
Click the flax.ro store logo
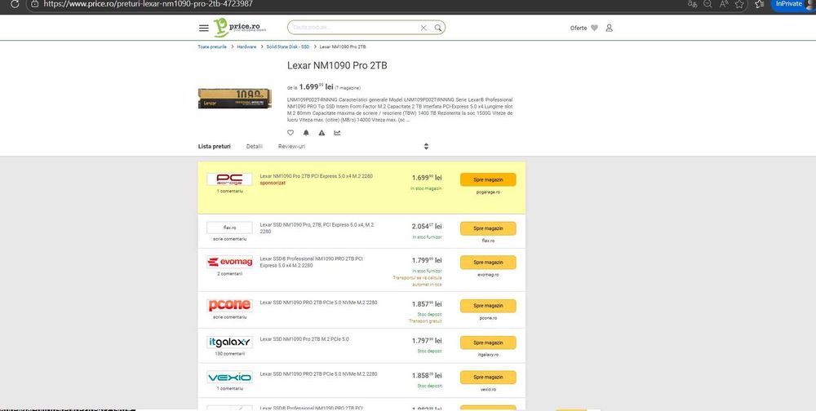pos(229,228)
